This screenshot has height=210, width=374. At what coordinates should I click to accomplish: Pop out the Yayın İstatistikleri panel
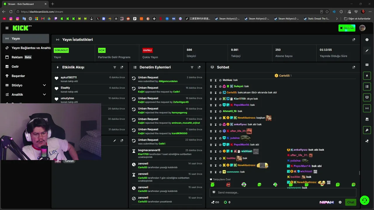(354, 40)
